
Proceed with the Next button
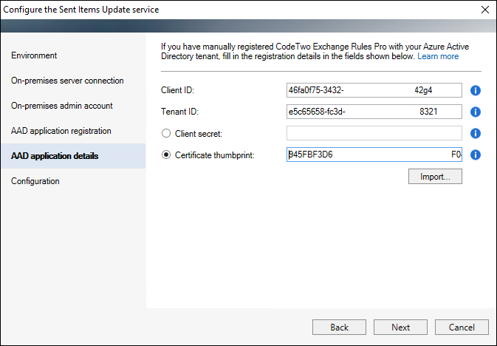pos(400,327)
